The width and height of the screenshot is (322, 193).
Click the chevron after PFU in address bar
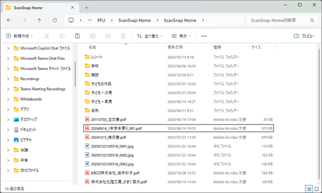coord(112,20)
